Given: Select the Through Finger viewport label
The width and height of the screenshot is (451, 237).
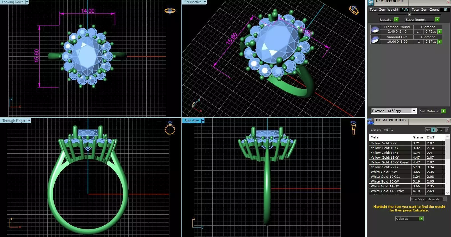Looking at the screenshot, I should (14, 121).
